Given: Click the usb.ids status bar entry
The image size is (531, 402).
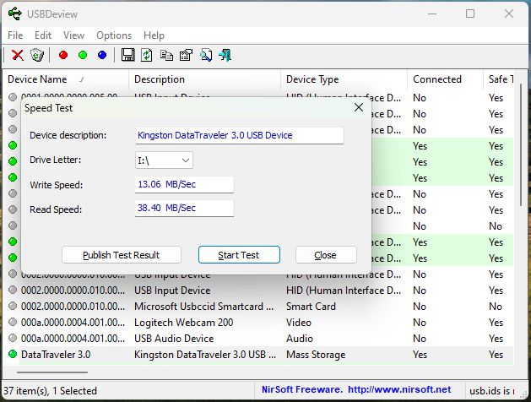Looking at the screenshot, I should point(491,391).
